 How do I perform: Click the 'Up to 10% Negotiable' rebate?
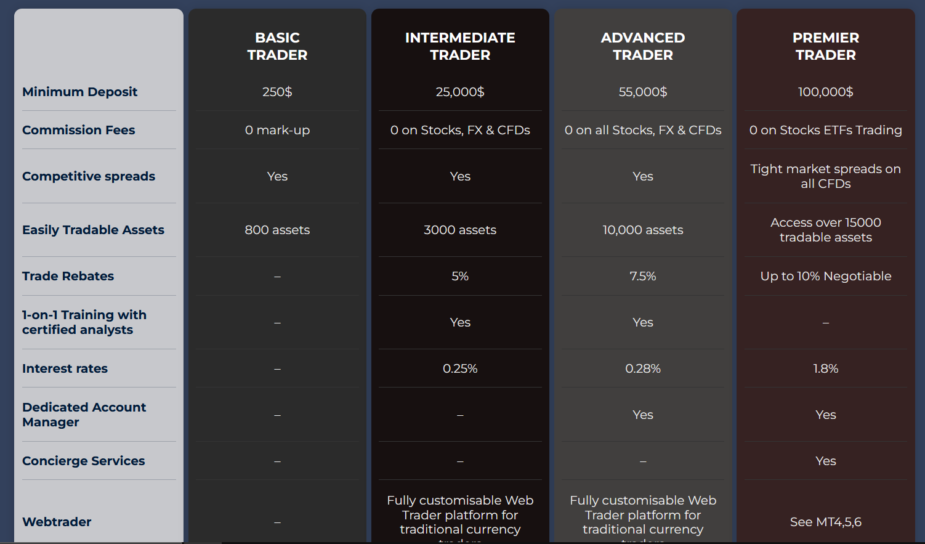825,276
